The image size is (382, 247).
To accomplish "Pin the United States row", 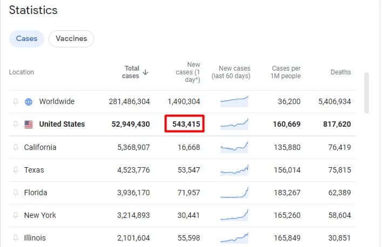I will pos(16,124).
